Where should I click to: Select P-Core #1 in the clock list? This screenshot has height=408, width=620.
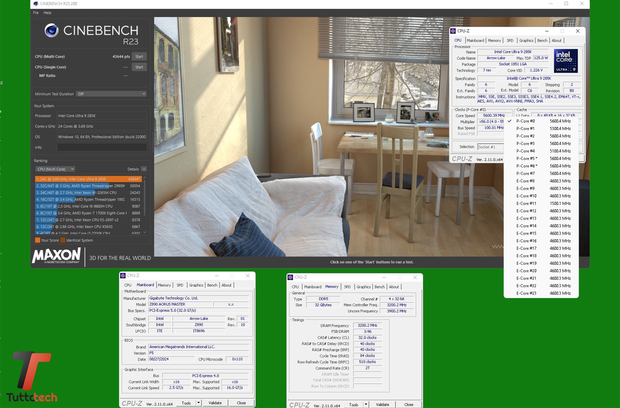pos(541,128)
